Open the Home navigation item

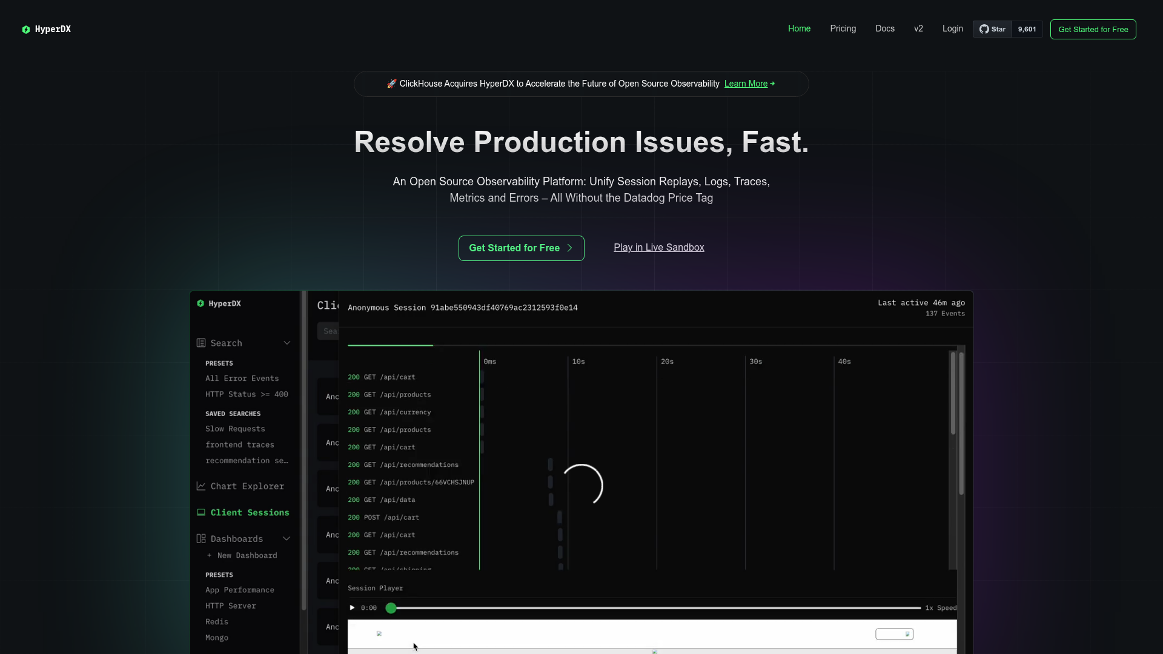pyautogui.click(x=799, y=28)
